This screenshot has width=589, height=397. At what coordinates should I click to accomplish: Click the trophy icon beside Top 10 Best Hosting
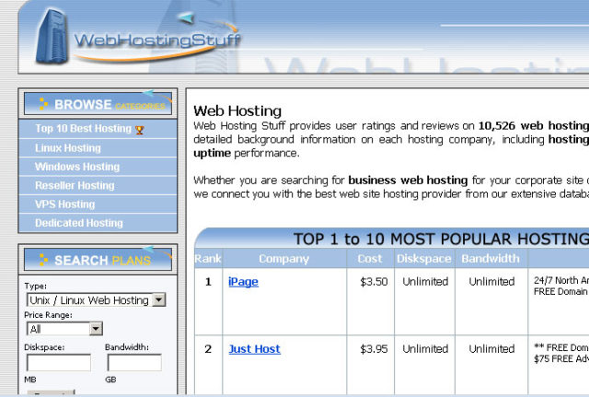[140, 130]
